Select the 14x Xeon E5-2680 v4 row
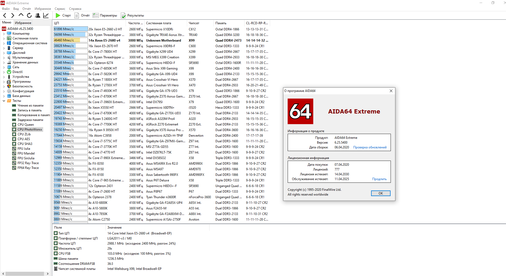The width and height of the screenshot is (506, 276). click(x=161, y=40)
